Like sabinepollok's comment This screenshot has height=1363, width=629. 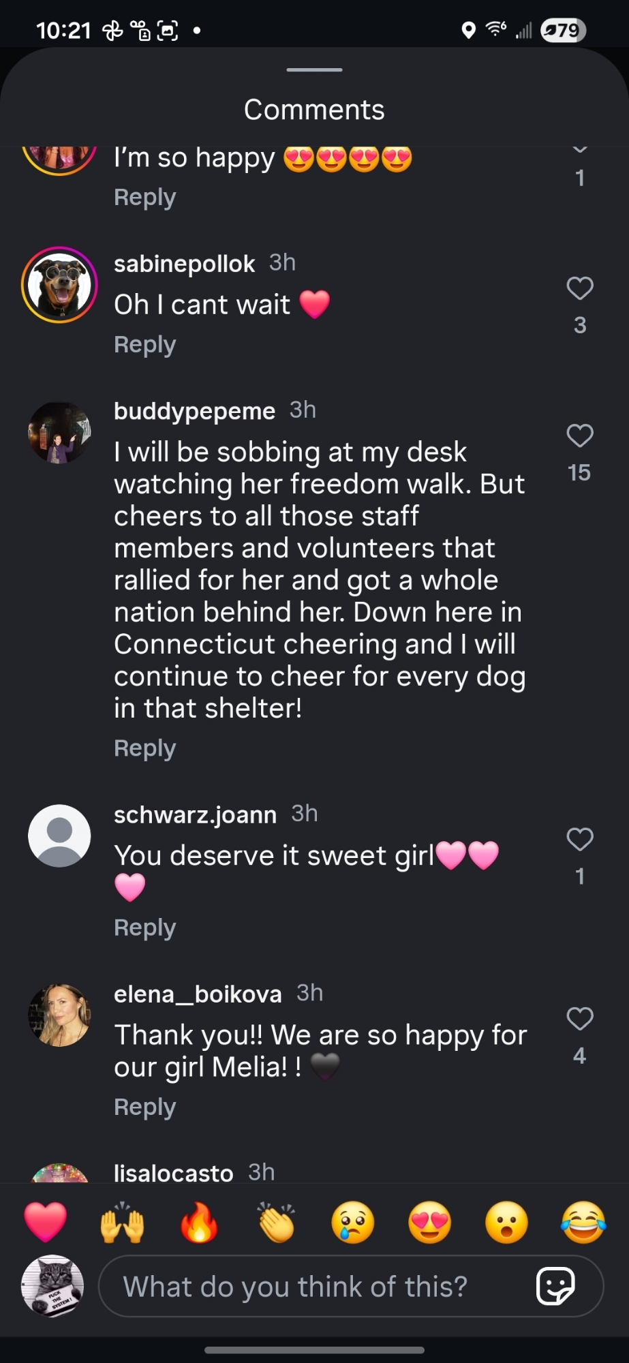click(x=579, y=288)
